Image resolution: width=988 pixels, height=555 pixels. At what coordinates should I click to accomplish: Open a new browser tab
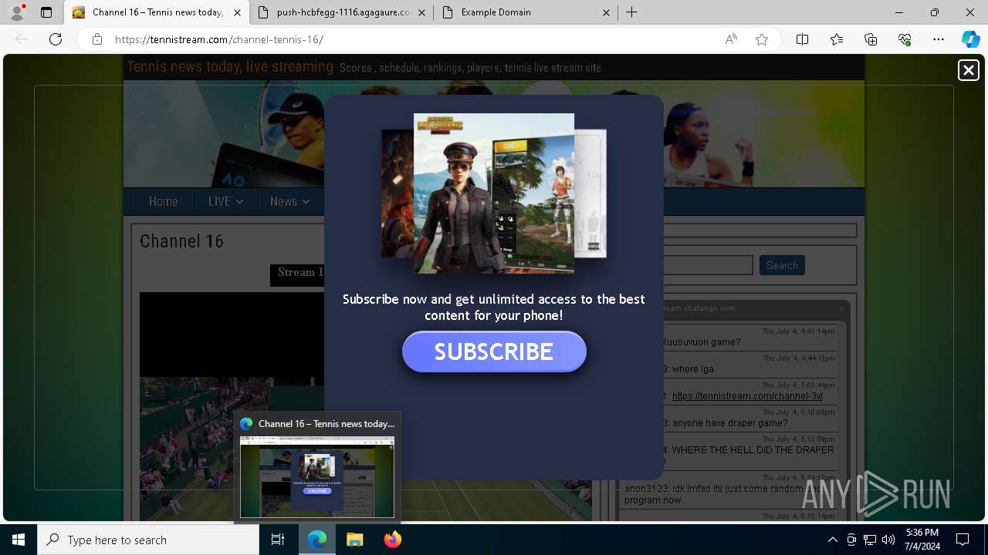631,12
